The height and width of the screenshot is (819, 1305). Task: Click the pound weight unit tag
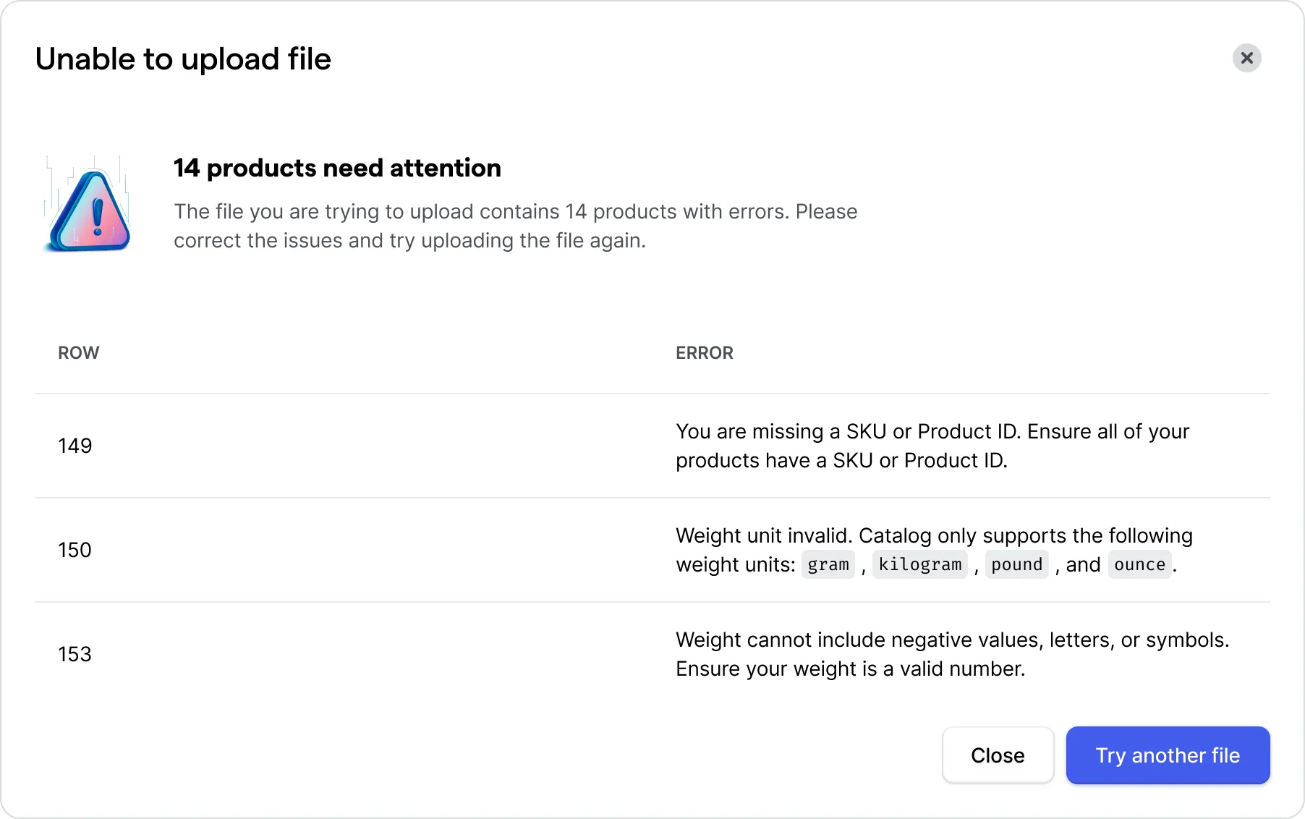coord(1016,564)
